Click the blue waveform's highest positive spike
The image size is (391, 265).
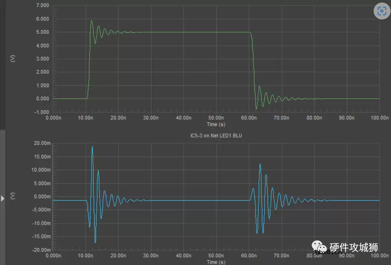pos(92,146)
